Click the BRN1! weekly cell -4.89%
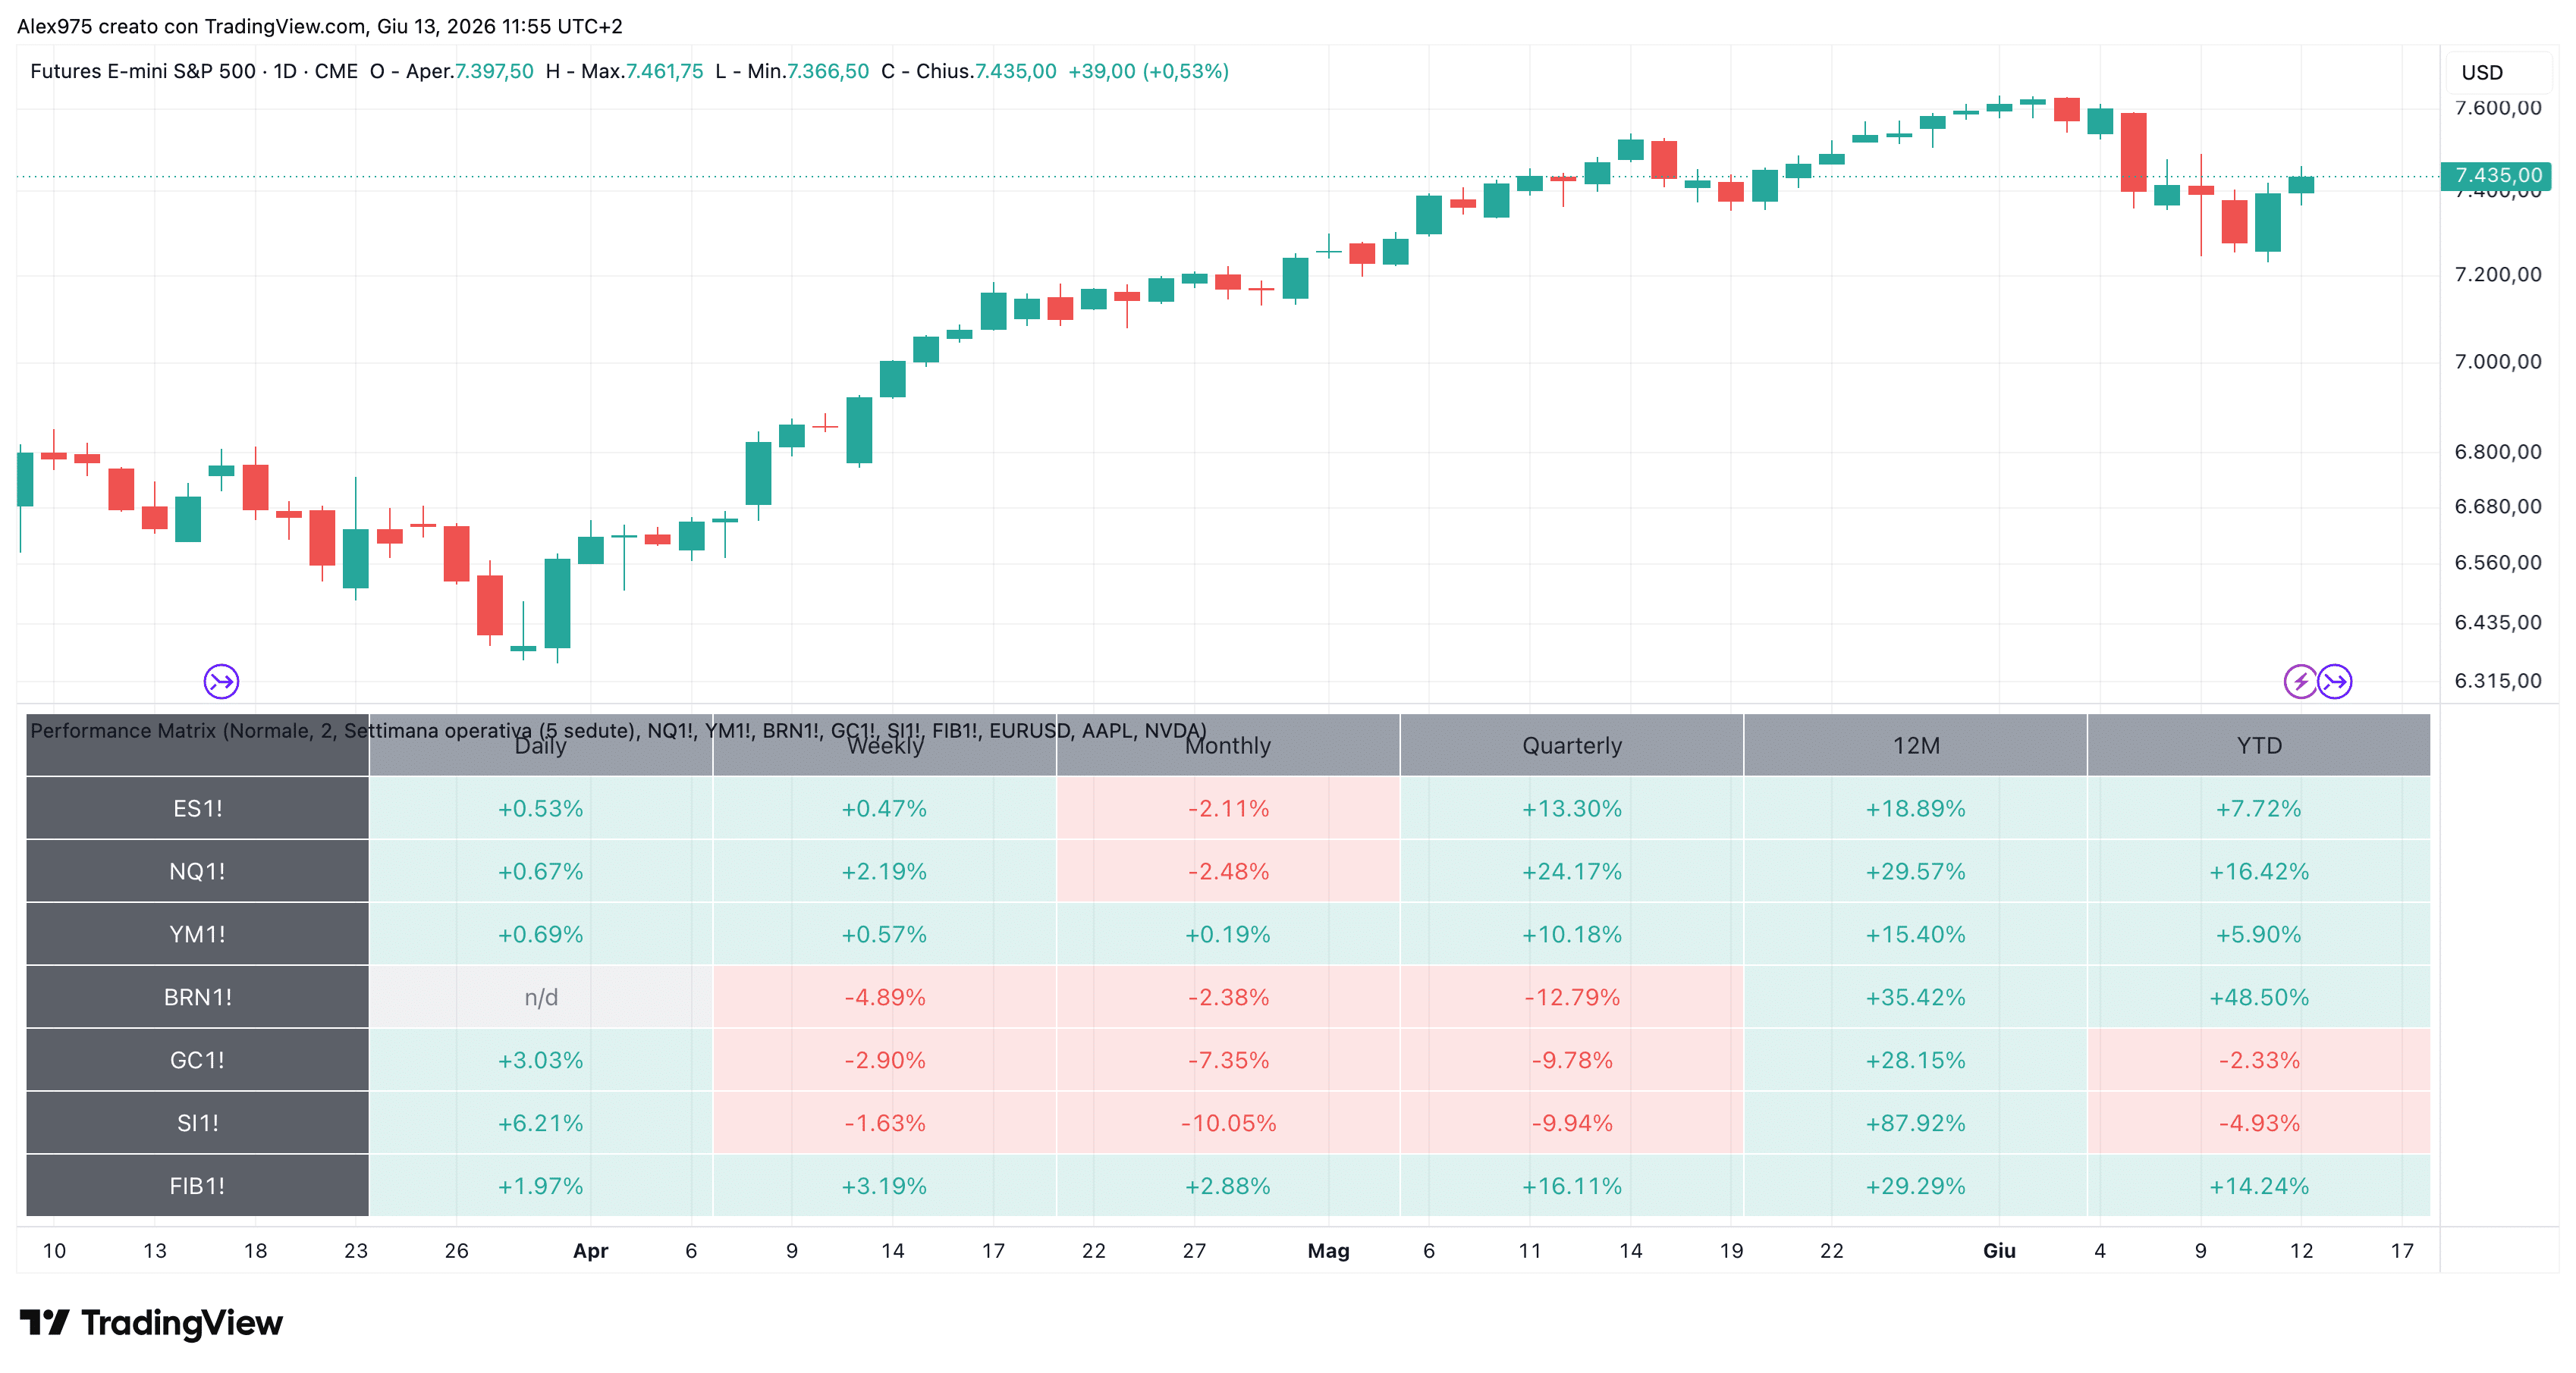 (x=884, y=997)
